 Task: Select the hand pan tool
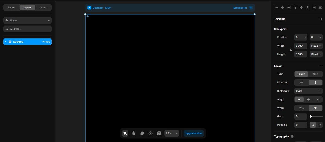134,133
